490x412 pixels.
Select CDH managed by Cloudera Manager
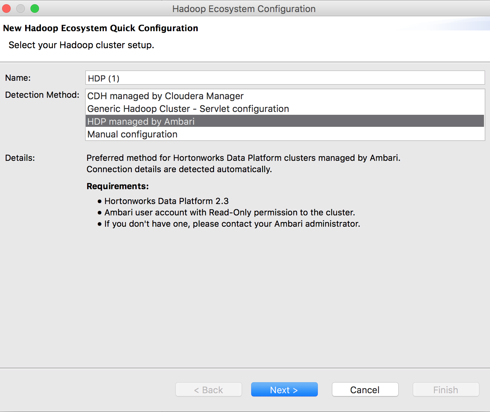pos(165,96)
